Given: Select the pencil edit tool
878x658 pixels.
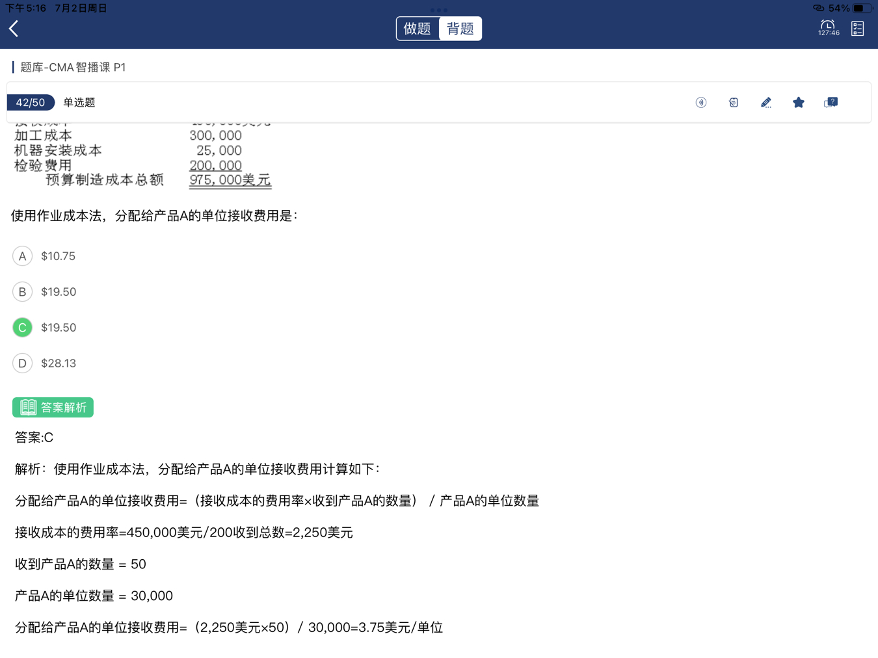Looking at the screenshot, I should [765, 103].
